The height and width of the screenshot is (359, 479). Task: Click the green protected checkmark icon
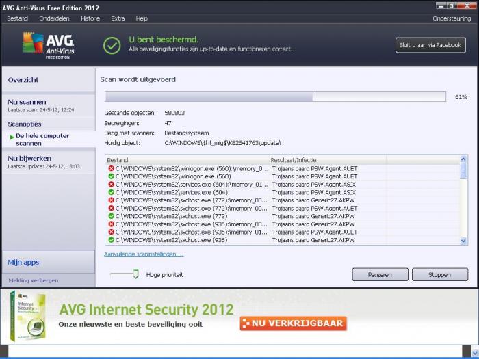(x=112, y=46)
